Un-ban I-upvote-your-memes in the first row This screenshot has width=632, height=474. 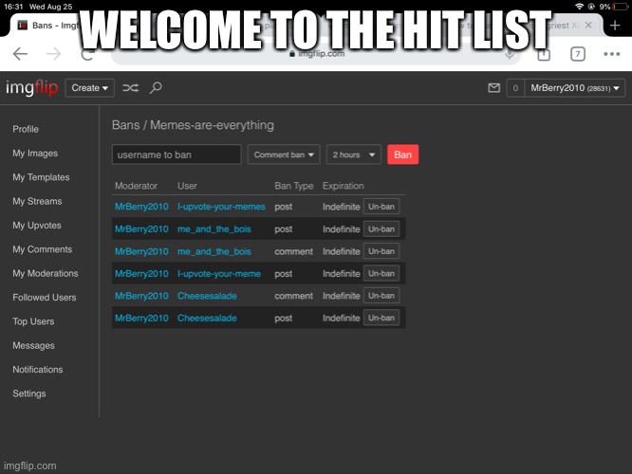pos(381,207)
